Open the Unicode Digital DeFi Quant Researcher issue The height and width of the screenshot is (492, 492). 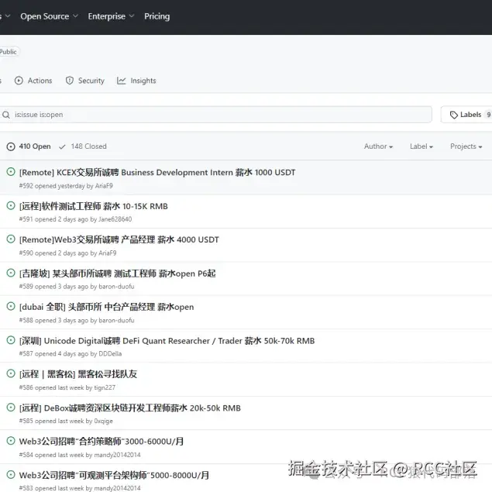tap(167, 341)
